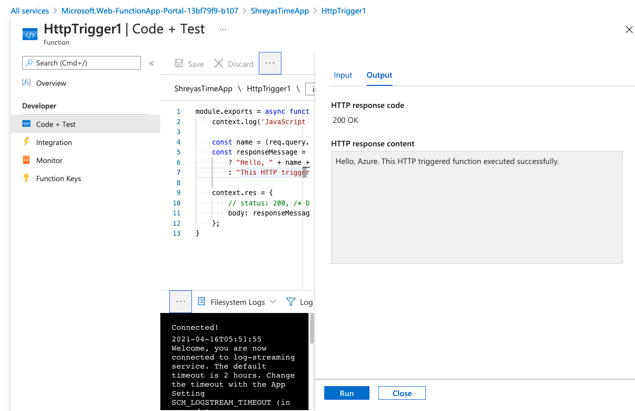Click the log timestamp 2021-04-16T05:51:55
Image resolution: width=635 pixels, height=411 pixels.
(216, 339)
